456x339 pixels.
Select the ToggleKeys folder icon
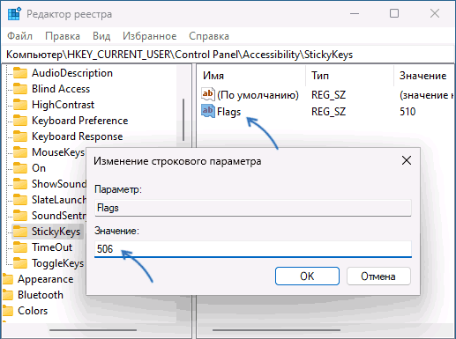(20, 263)
